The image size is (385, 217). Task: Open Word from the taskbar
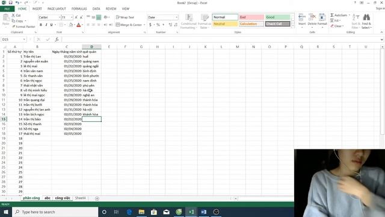203,212
